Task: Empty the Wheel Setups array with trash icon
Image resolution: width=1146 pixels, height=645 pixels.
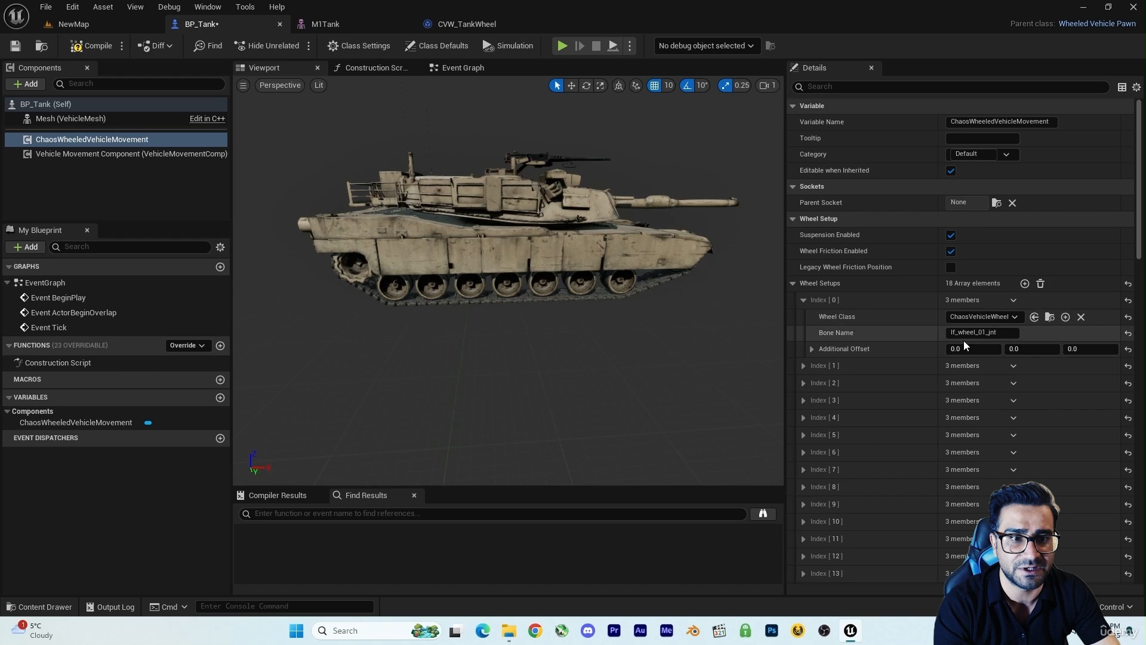Action: point(1040,284)
